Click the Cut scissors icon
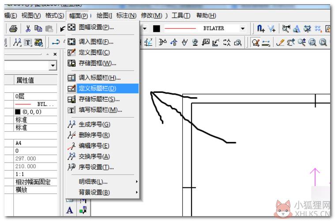 coord(28,29)
